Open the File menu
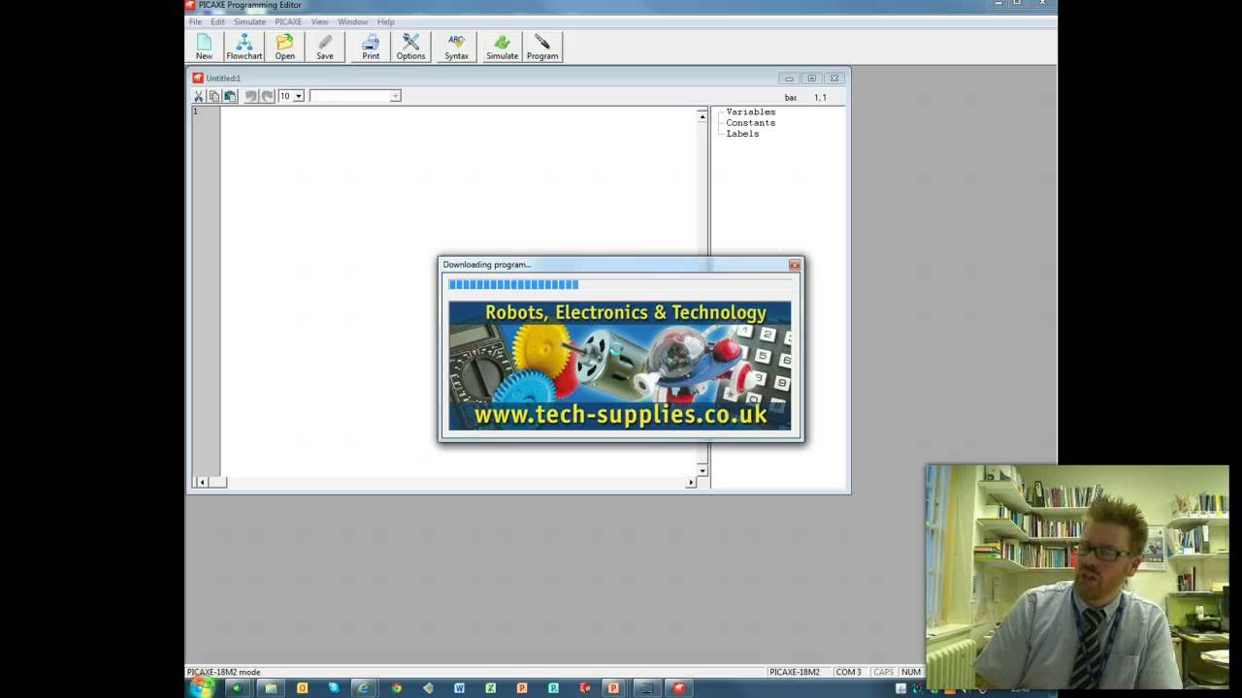Image resolution: width=1242 pixels, height=698 pixels. click(x=195, y=21)
